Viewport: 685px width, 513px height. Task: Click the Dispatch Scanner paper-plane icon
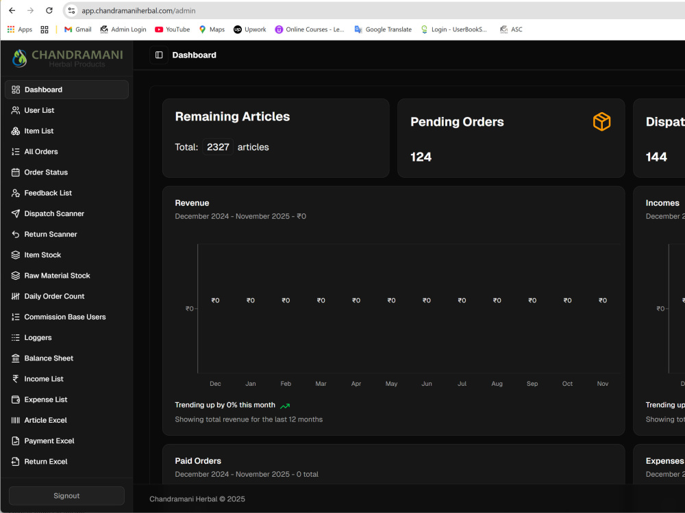pyautogui.click(x=16, y=213)
